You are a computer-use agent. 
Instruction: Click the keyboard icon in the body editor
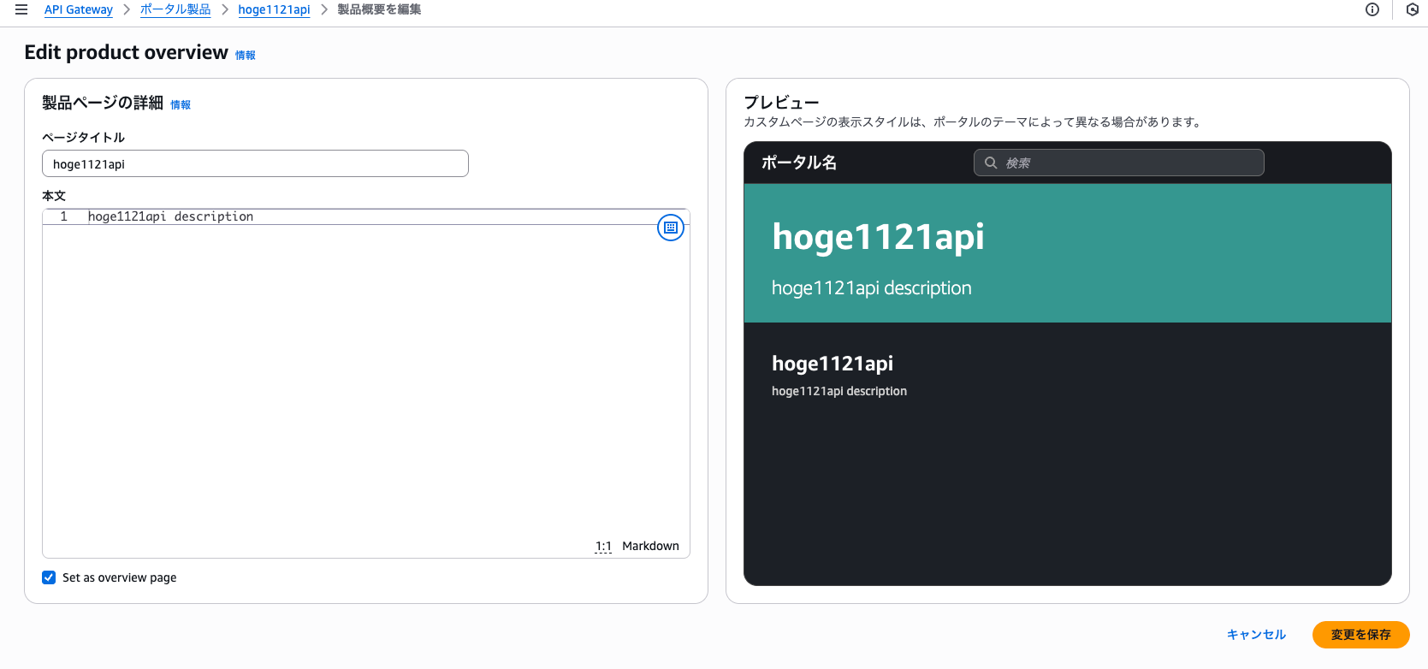point(671,228)
